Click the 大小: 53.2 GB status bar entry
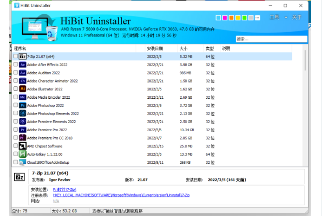The image size is (322, 216). 64,211
